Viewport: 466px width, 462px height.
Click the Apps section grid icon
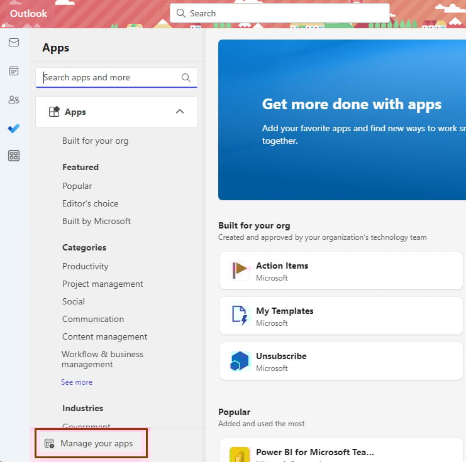(54, 112)
